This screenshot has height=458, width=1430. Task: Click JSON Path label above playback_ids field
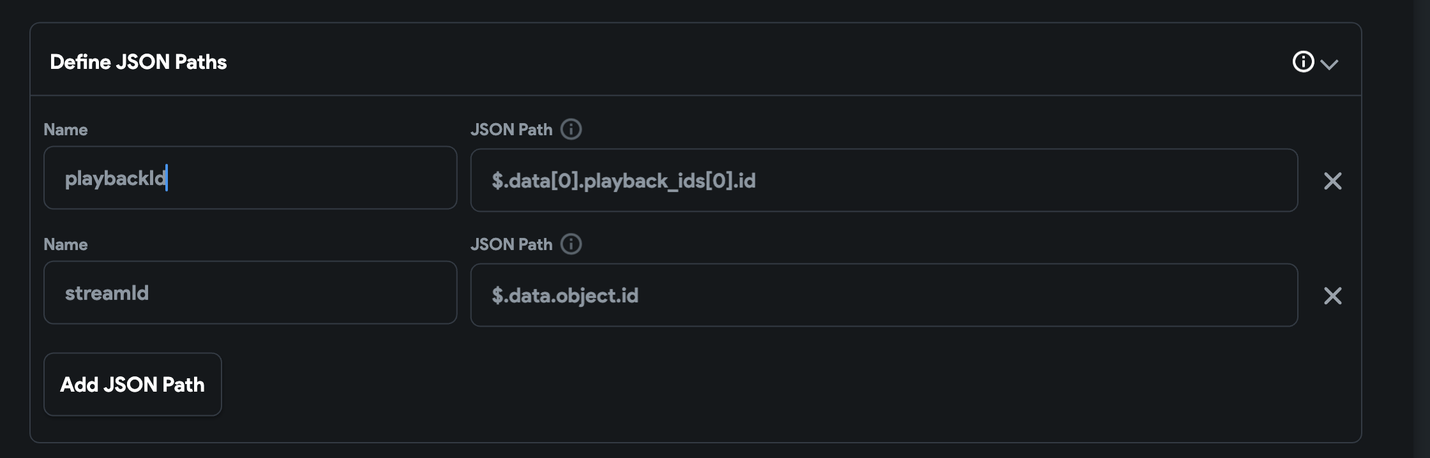(511, 129)
